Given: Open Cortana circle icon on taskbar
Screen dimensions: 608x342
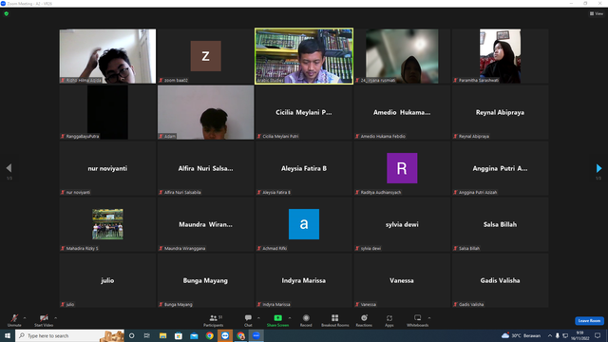Looking at the screenshot, I should tap(132, 335).
